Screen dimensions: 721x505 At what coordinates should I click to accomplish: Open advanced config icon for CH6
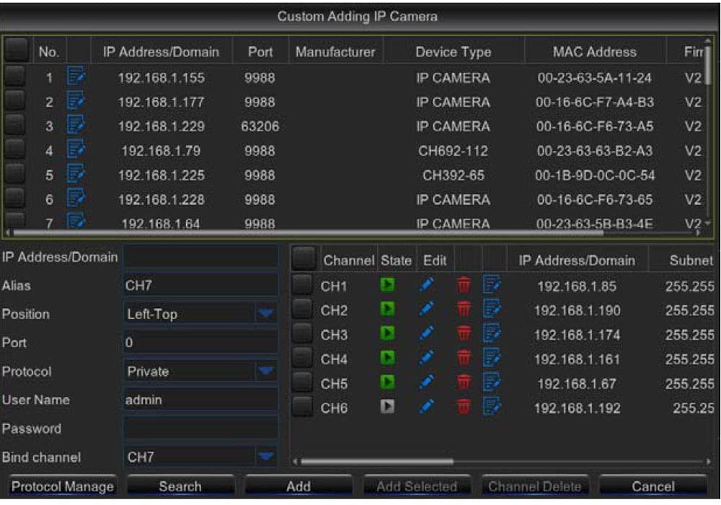492,407
